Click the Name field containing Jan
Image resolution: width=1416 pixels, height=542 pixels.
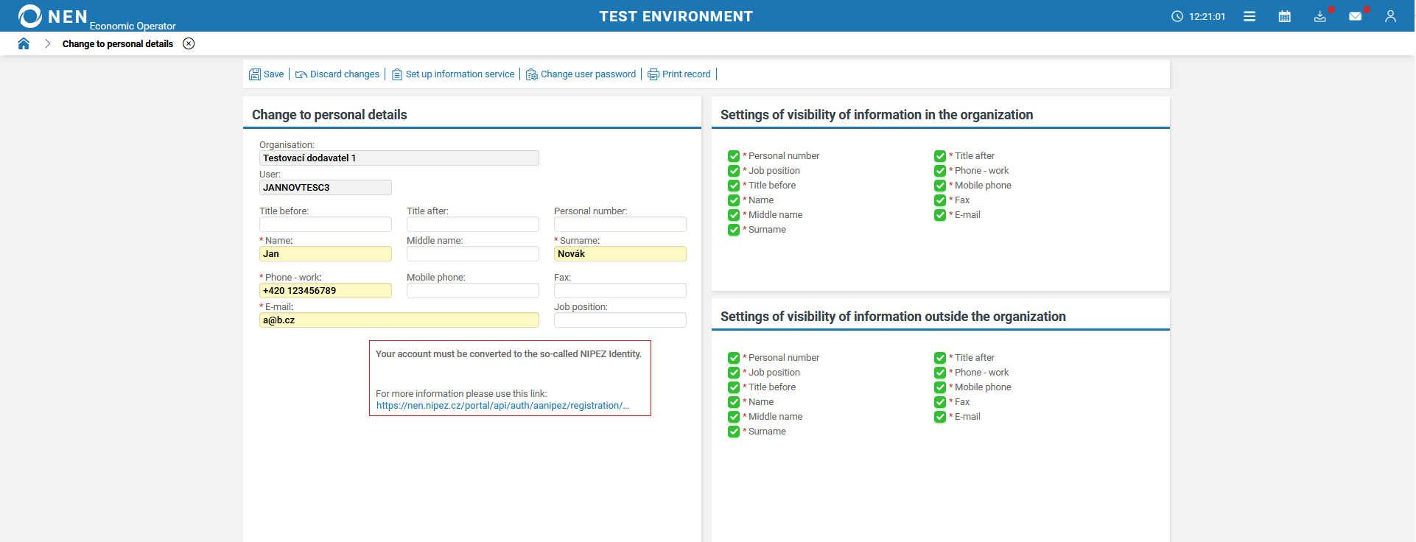pyautogui.click(x=326, y=254)
